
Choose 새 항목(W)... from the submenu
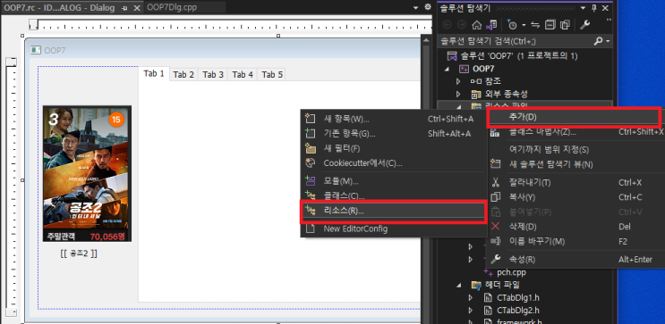tap(393, 120)
